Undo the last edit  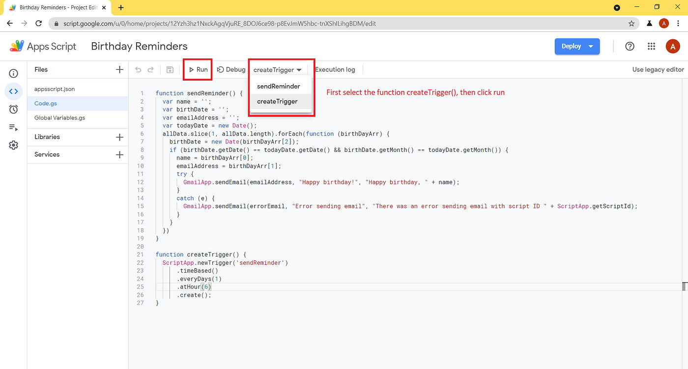click(x=138, y=69)
